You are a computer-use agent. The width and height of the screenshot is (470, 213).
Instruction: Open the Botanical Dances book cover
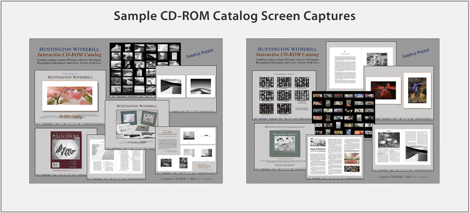(284, 144)
